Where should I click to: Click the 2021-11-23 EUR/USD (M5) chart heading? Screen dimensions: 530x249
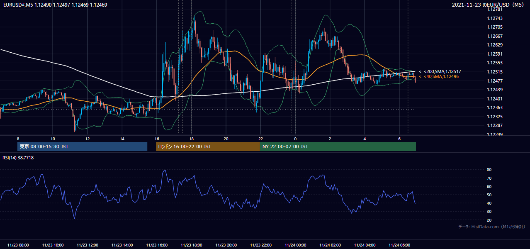[489, 5]
